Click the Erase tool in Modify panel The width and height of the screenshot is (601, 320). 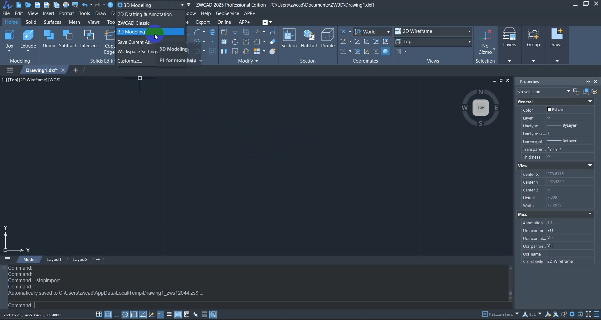272,42
